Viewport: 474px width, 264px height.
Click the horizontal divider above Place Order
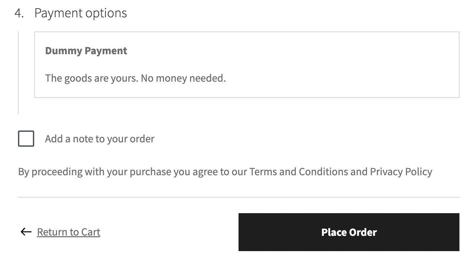coord(239,197)
